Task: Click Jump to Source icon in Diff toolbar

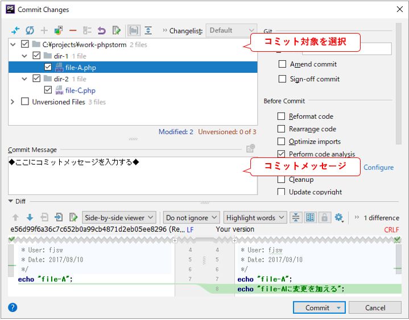Action: 73,217
